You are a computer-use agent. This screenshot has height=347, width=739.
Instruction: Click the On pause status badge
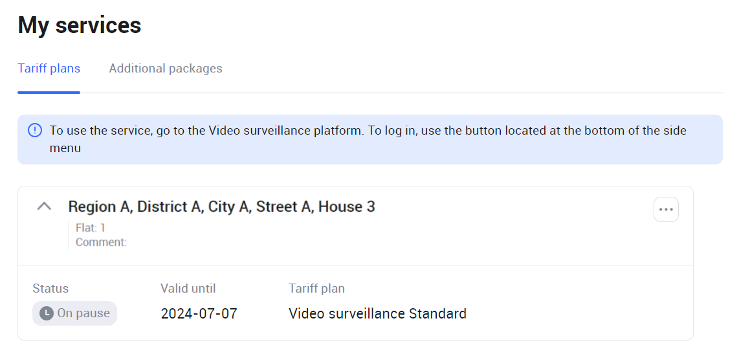74,313
